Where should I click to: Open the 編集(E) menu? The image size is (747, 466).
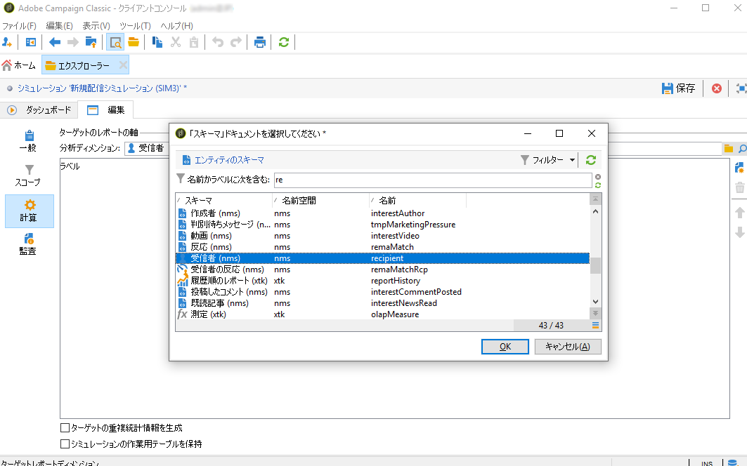click(59, 26)
